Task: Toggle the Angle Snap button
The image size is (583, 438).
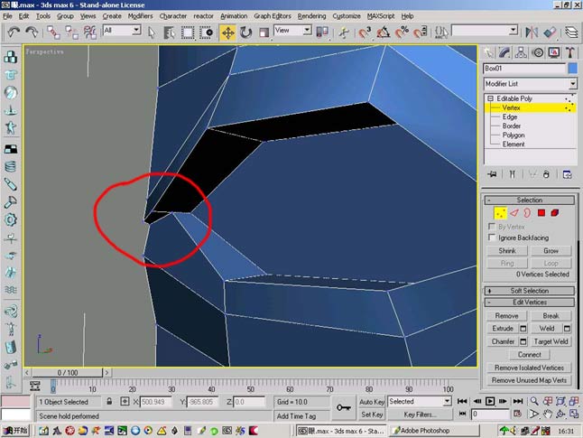Action: tap(383, 33)
